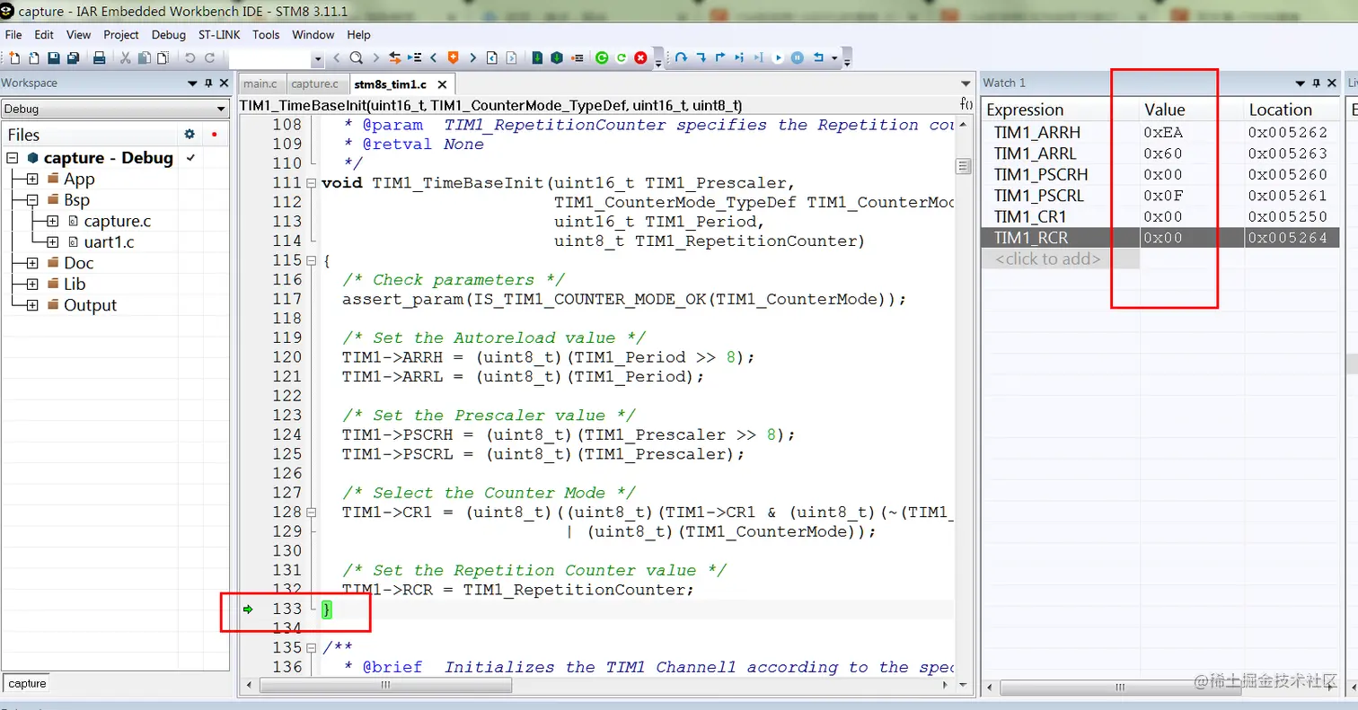Switch to the capture.c editor tab
Screen dimensions: 1358x710
click(x=314, y=83)
